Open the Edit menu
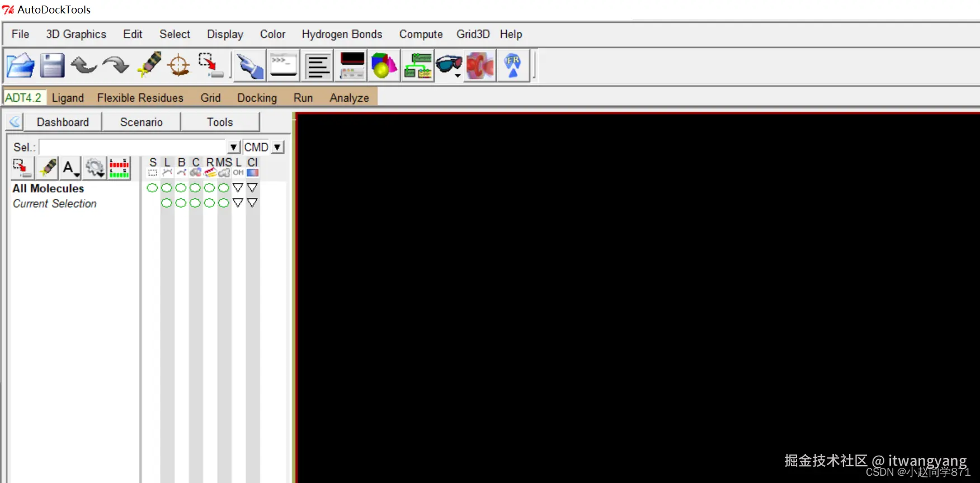 click(133, 34)
